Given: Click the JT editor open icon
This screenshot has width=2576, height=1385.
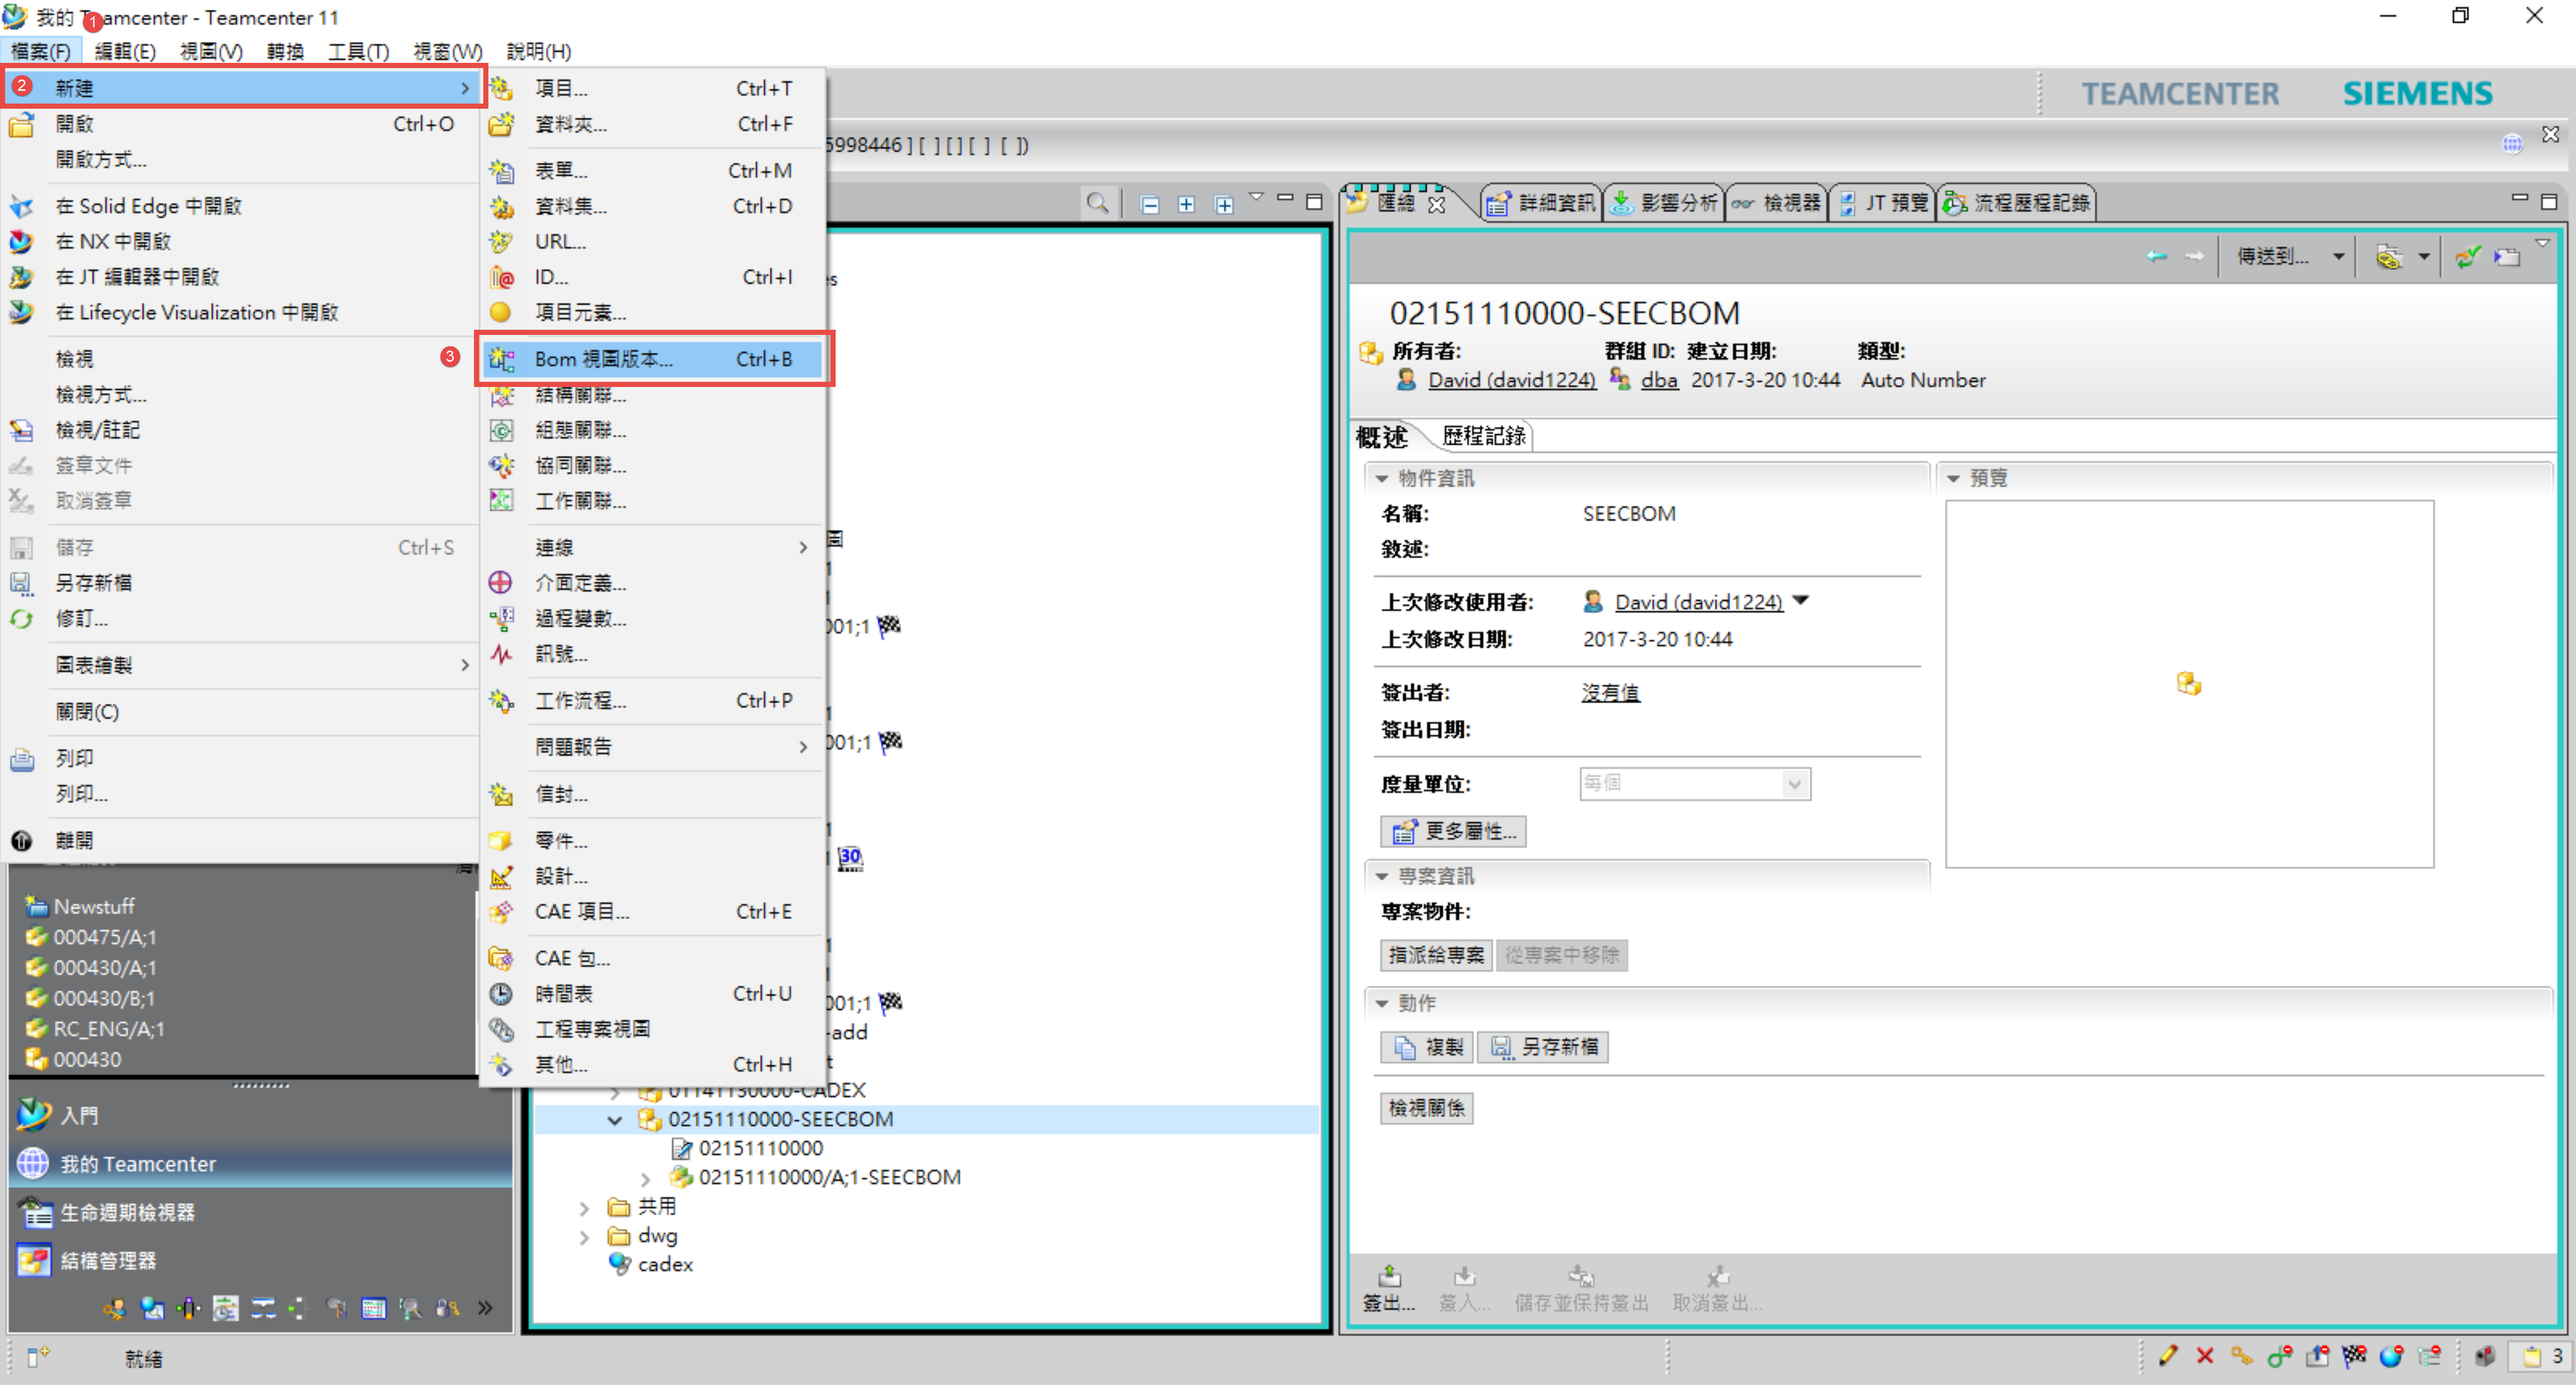Looking at the screenshot, I should click(22, 277).
